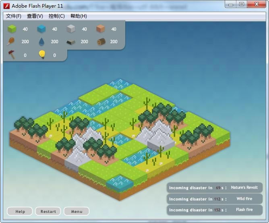This screenshot has width=269, height=223.
Task: Open the 查看(V) menu
Action: pyautogui.click(x=35, y=16)
